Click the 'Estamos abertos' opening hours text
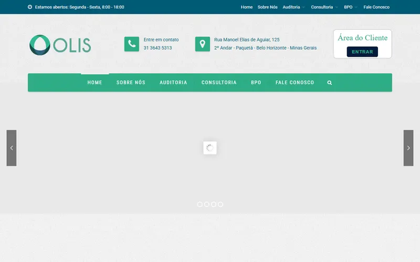This screenshot has width=420, height=262. tap(80, 7)
